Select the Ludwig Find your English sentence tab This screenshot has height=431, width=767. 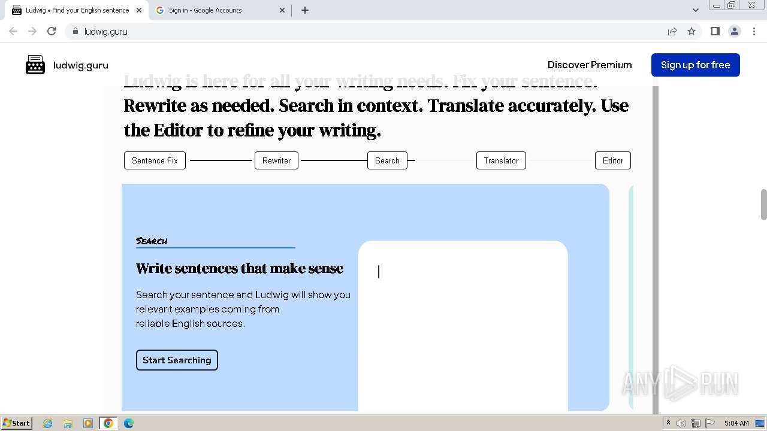point(77,10)
